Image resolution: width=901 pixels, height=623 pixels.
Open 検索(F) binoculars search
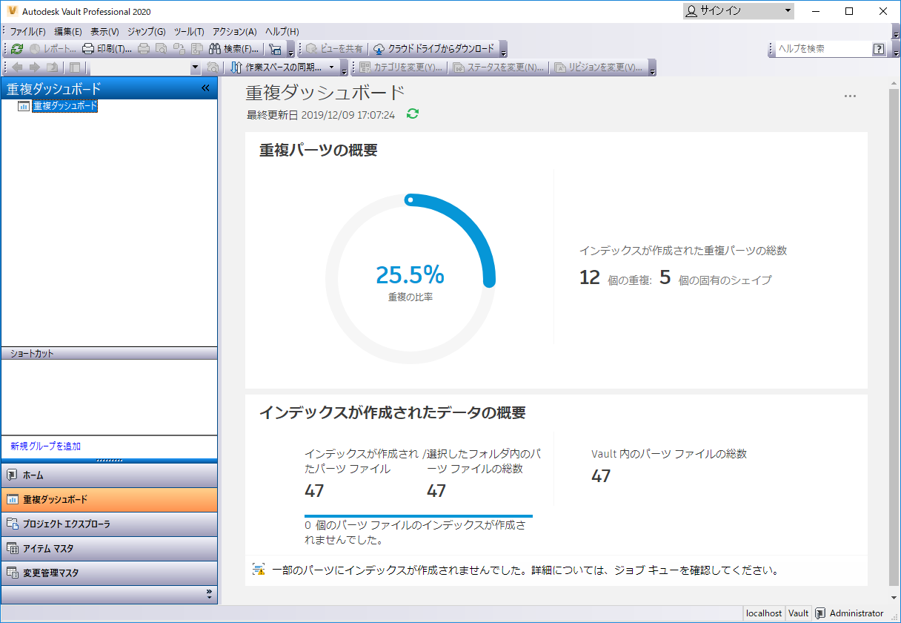pos(233,49)
